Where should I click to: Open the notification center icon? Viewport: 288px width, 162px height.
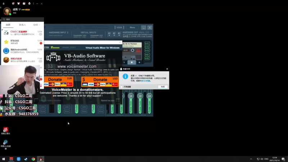(283, 159)
